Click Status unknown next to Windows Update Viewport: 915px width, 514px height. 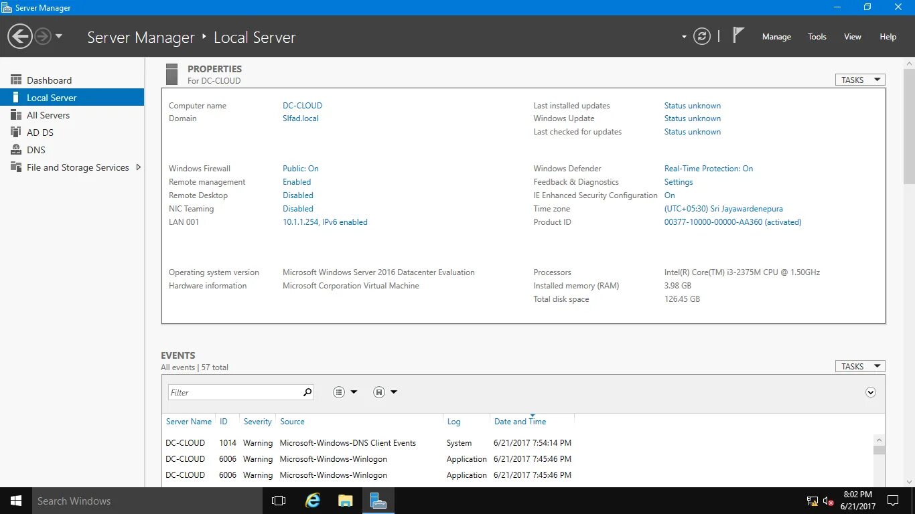pyautogui.click(x=692, y=118)
